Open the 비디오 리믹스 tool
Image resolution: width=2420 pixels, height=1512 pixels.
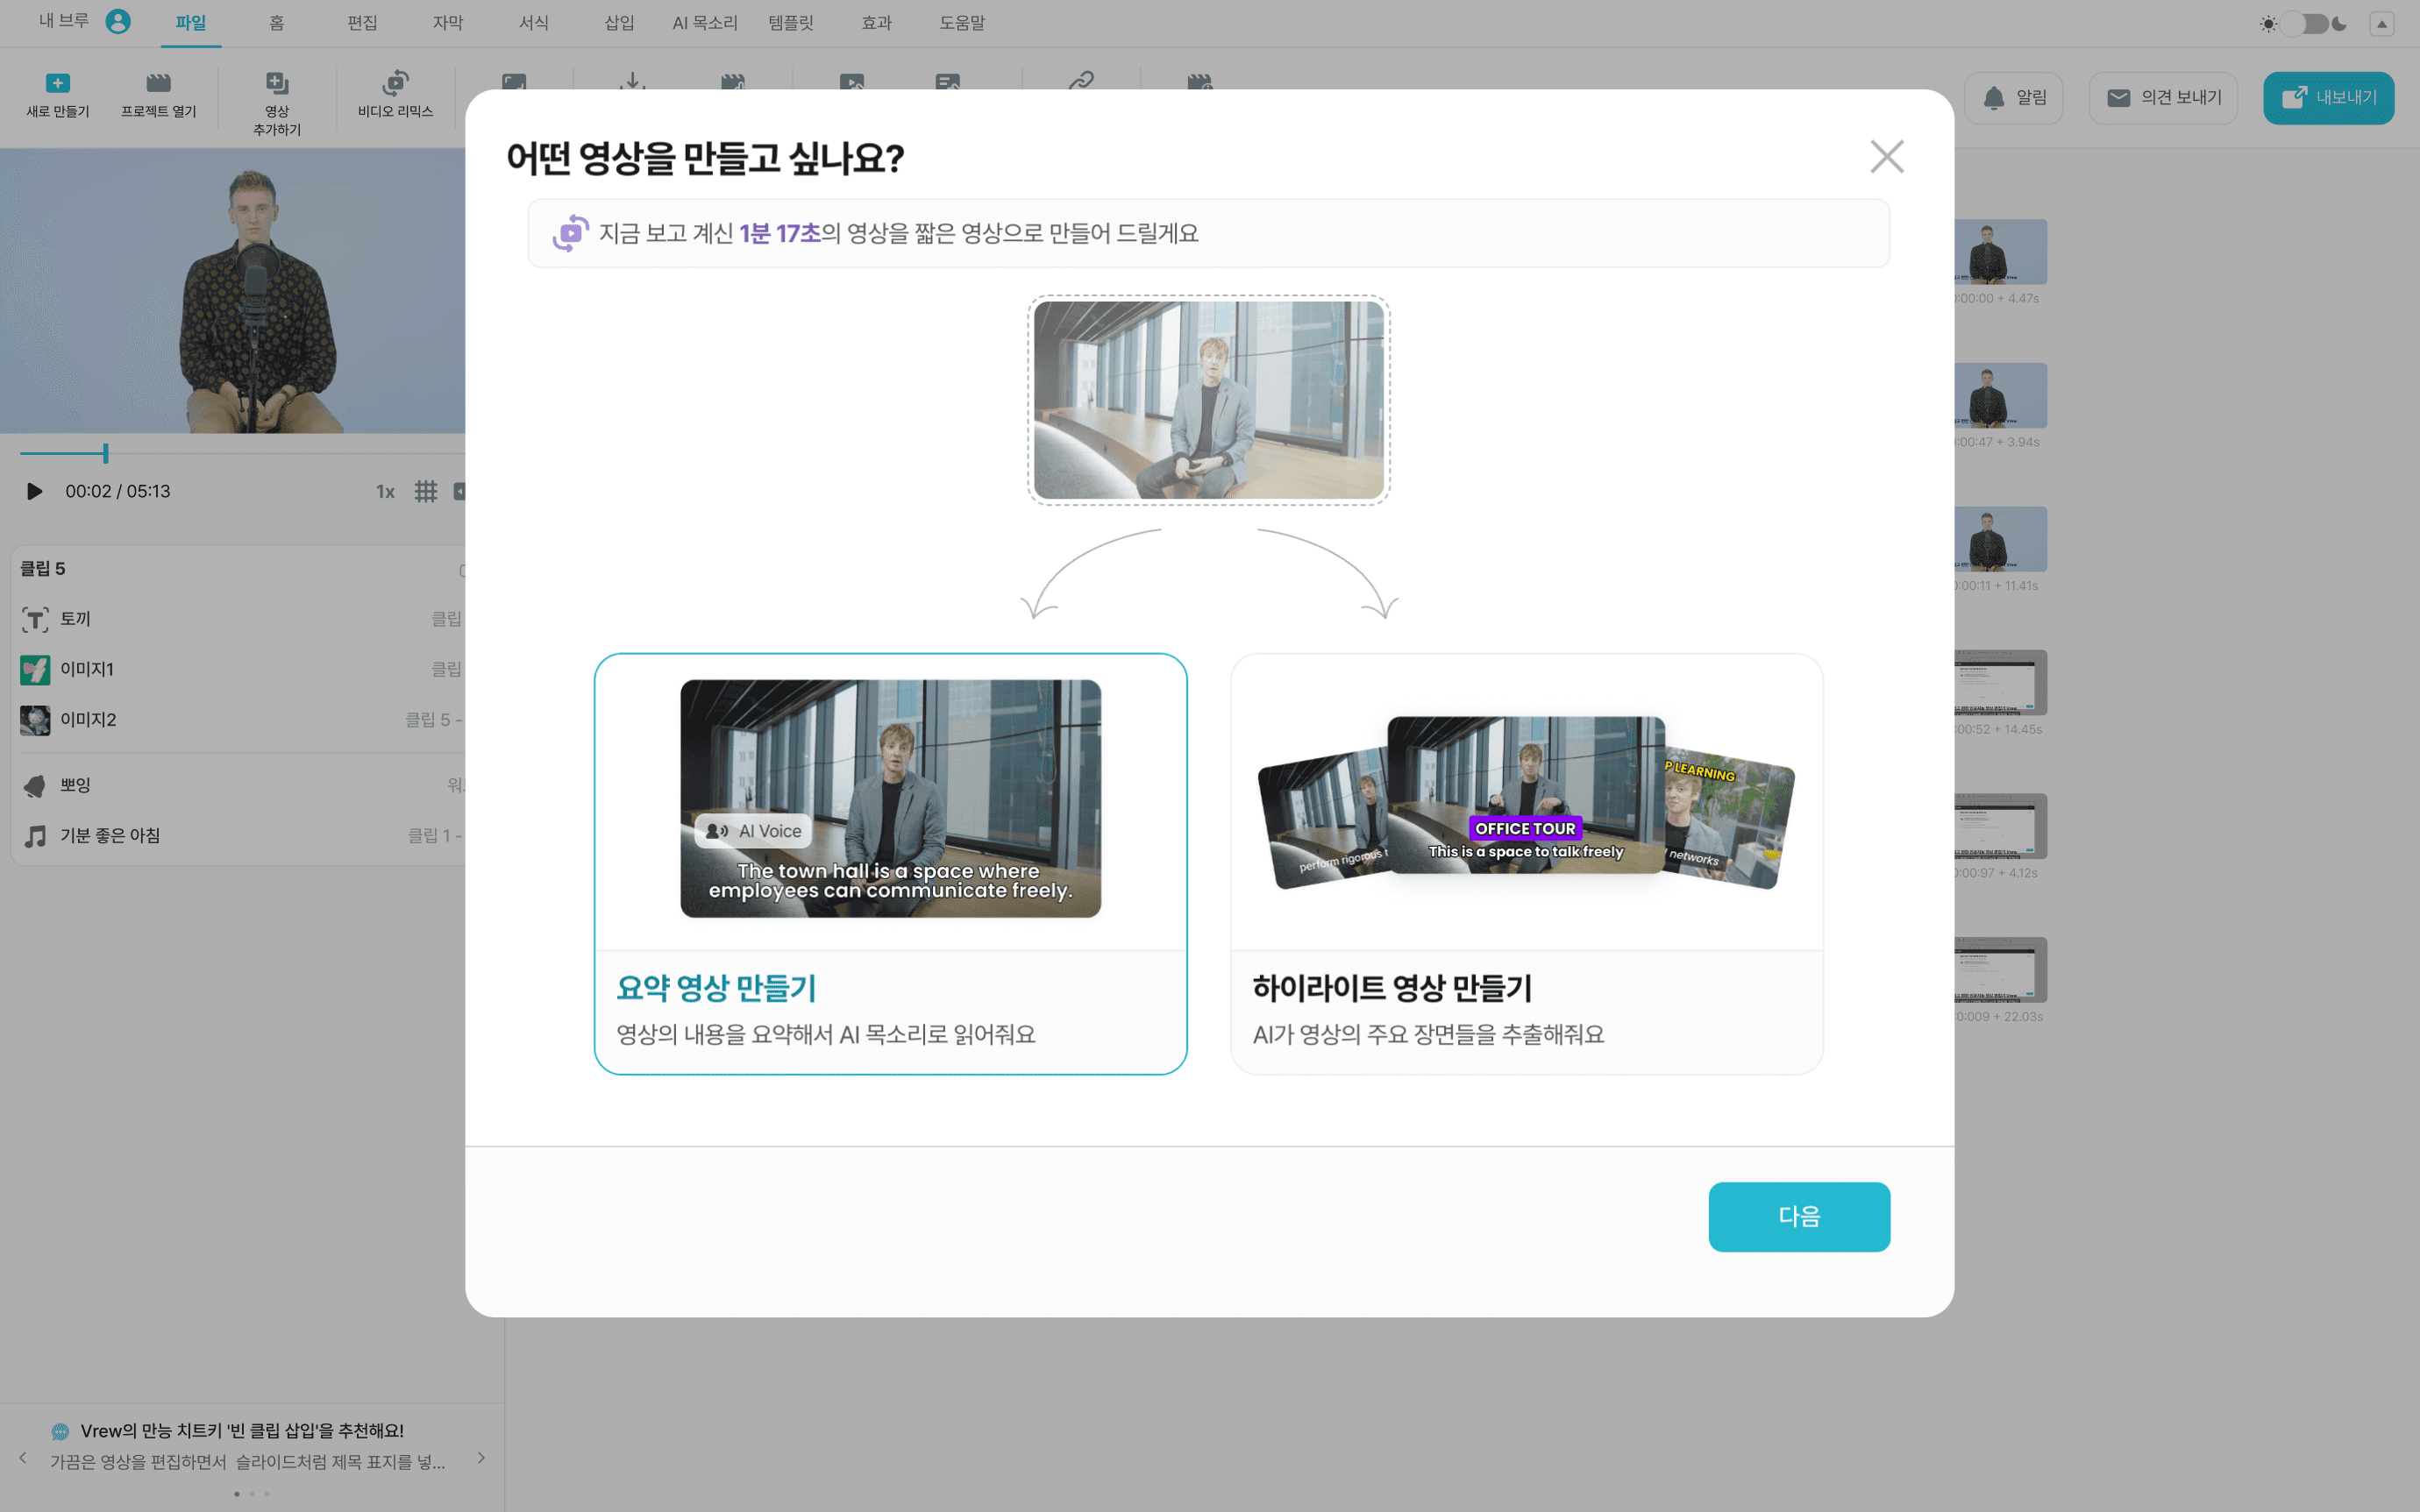[395, 95]
